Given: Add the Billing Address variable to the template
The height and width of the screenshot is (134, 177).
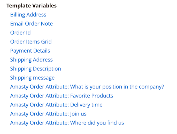Looking at the screenshot, I should coord(28,15).
